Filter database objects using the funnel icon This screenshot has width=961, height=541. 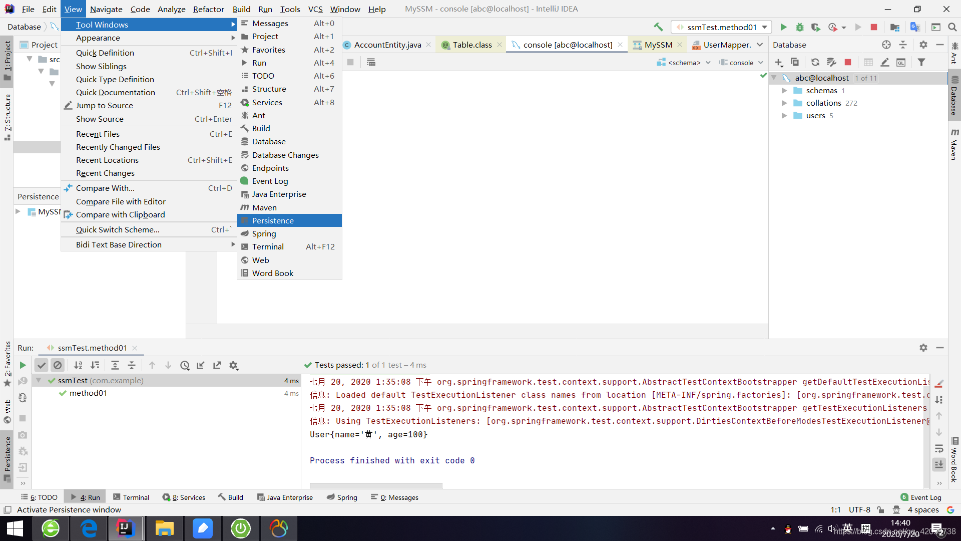coord(921,62)
